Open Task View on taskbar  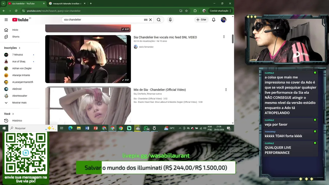tap(62, 128)
